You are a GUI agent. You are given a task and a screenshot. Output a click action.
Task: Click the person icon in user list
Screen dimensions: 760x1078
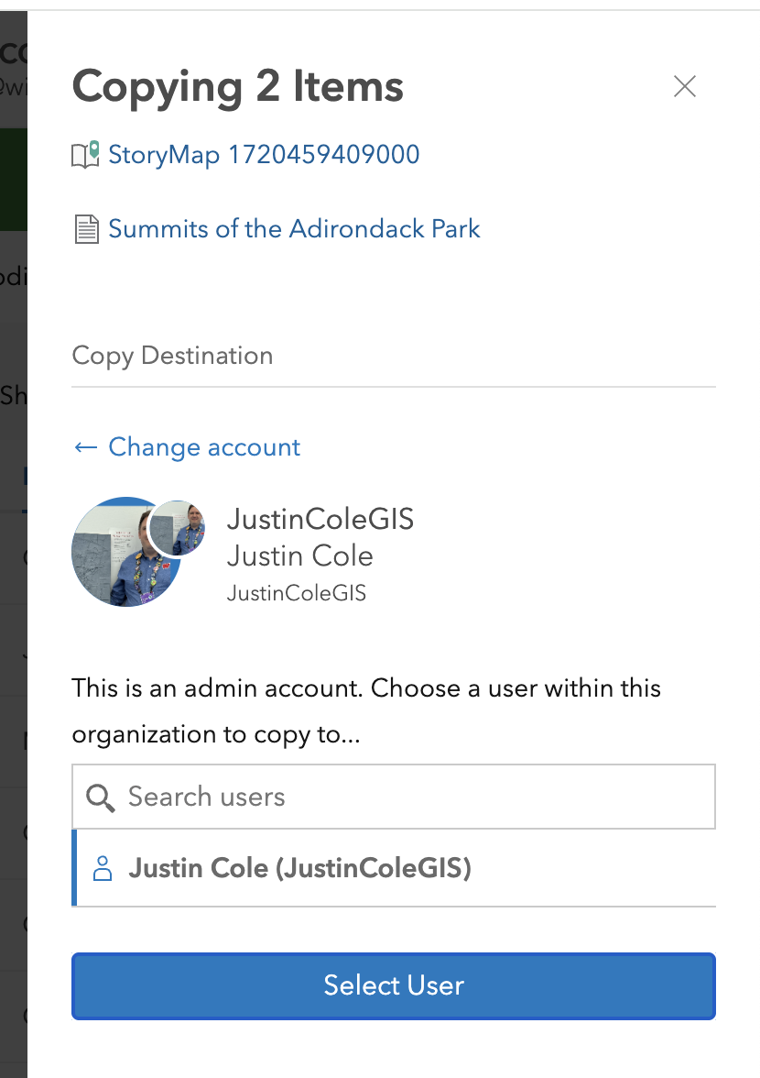(103, 868)
